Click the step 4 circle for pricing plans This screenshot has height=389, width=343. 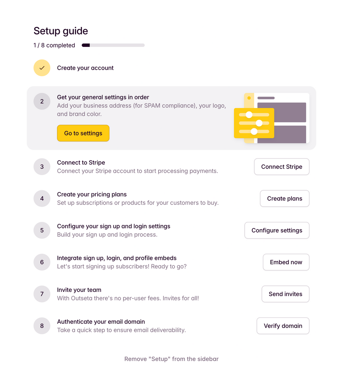[42, 198]
